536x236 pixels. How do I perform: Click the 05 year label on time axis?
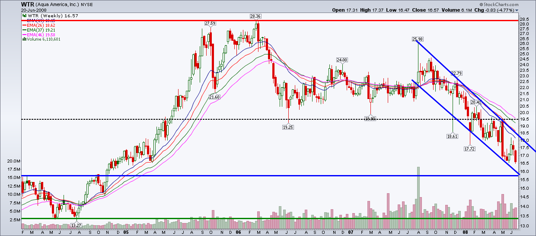tap(125, 232)
